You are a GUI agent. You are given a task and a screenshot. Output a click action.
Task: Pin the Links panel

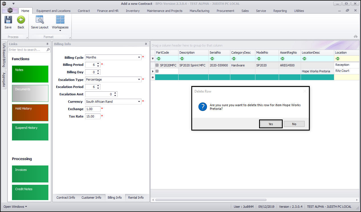click(x=48, y=44)
